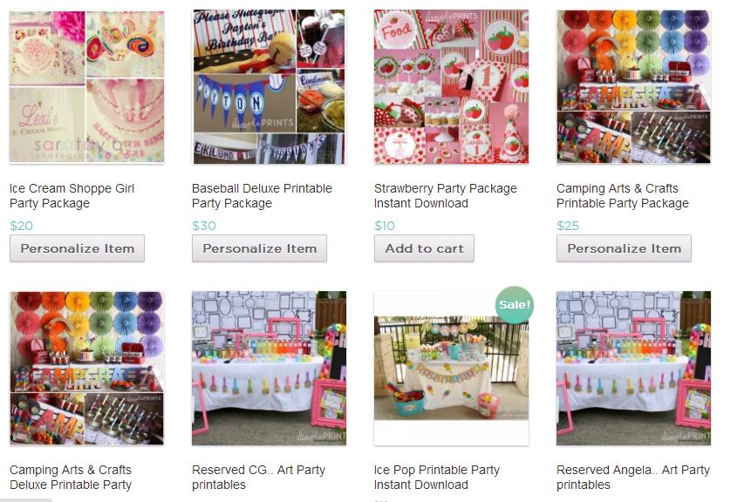Open Reserved CG.. Art Party printables link
The width and height of the screenshot is (744, 502).
(x=258, y=478)
